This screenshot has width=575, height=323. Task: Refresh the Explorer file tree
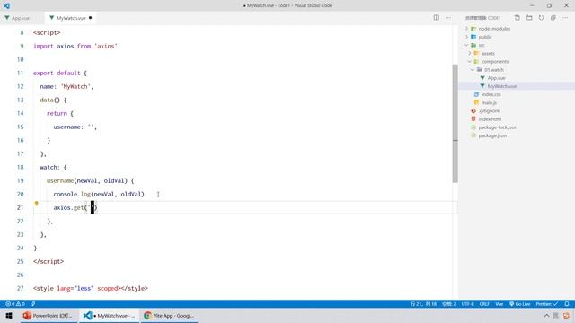pos(541,18)
